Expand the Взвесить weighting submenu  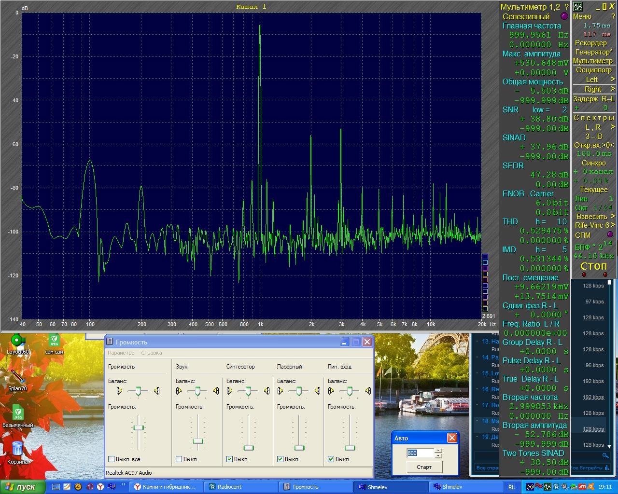(x=613, y=216)
